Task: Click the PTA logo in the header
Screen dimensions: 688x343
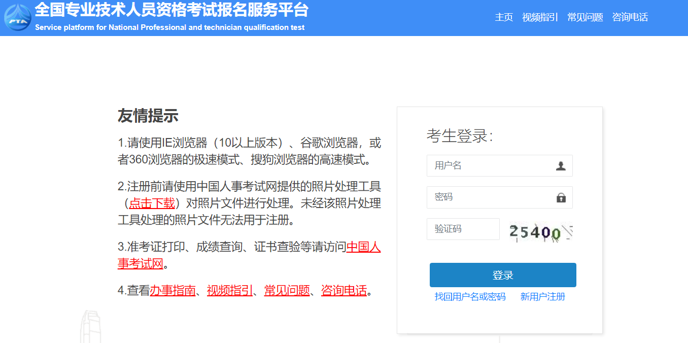Action: 18,18
